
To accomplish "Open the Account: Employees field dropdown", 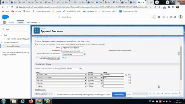I will (x=61, y=77).
